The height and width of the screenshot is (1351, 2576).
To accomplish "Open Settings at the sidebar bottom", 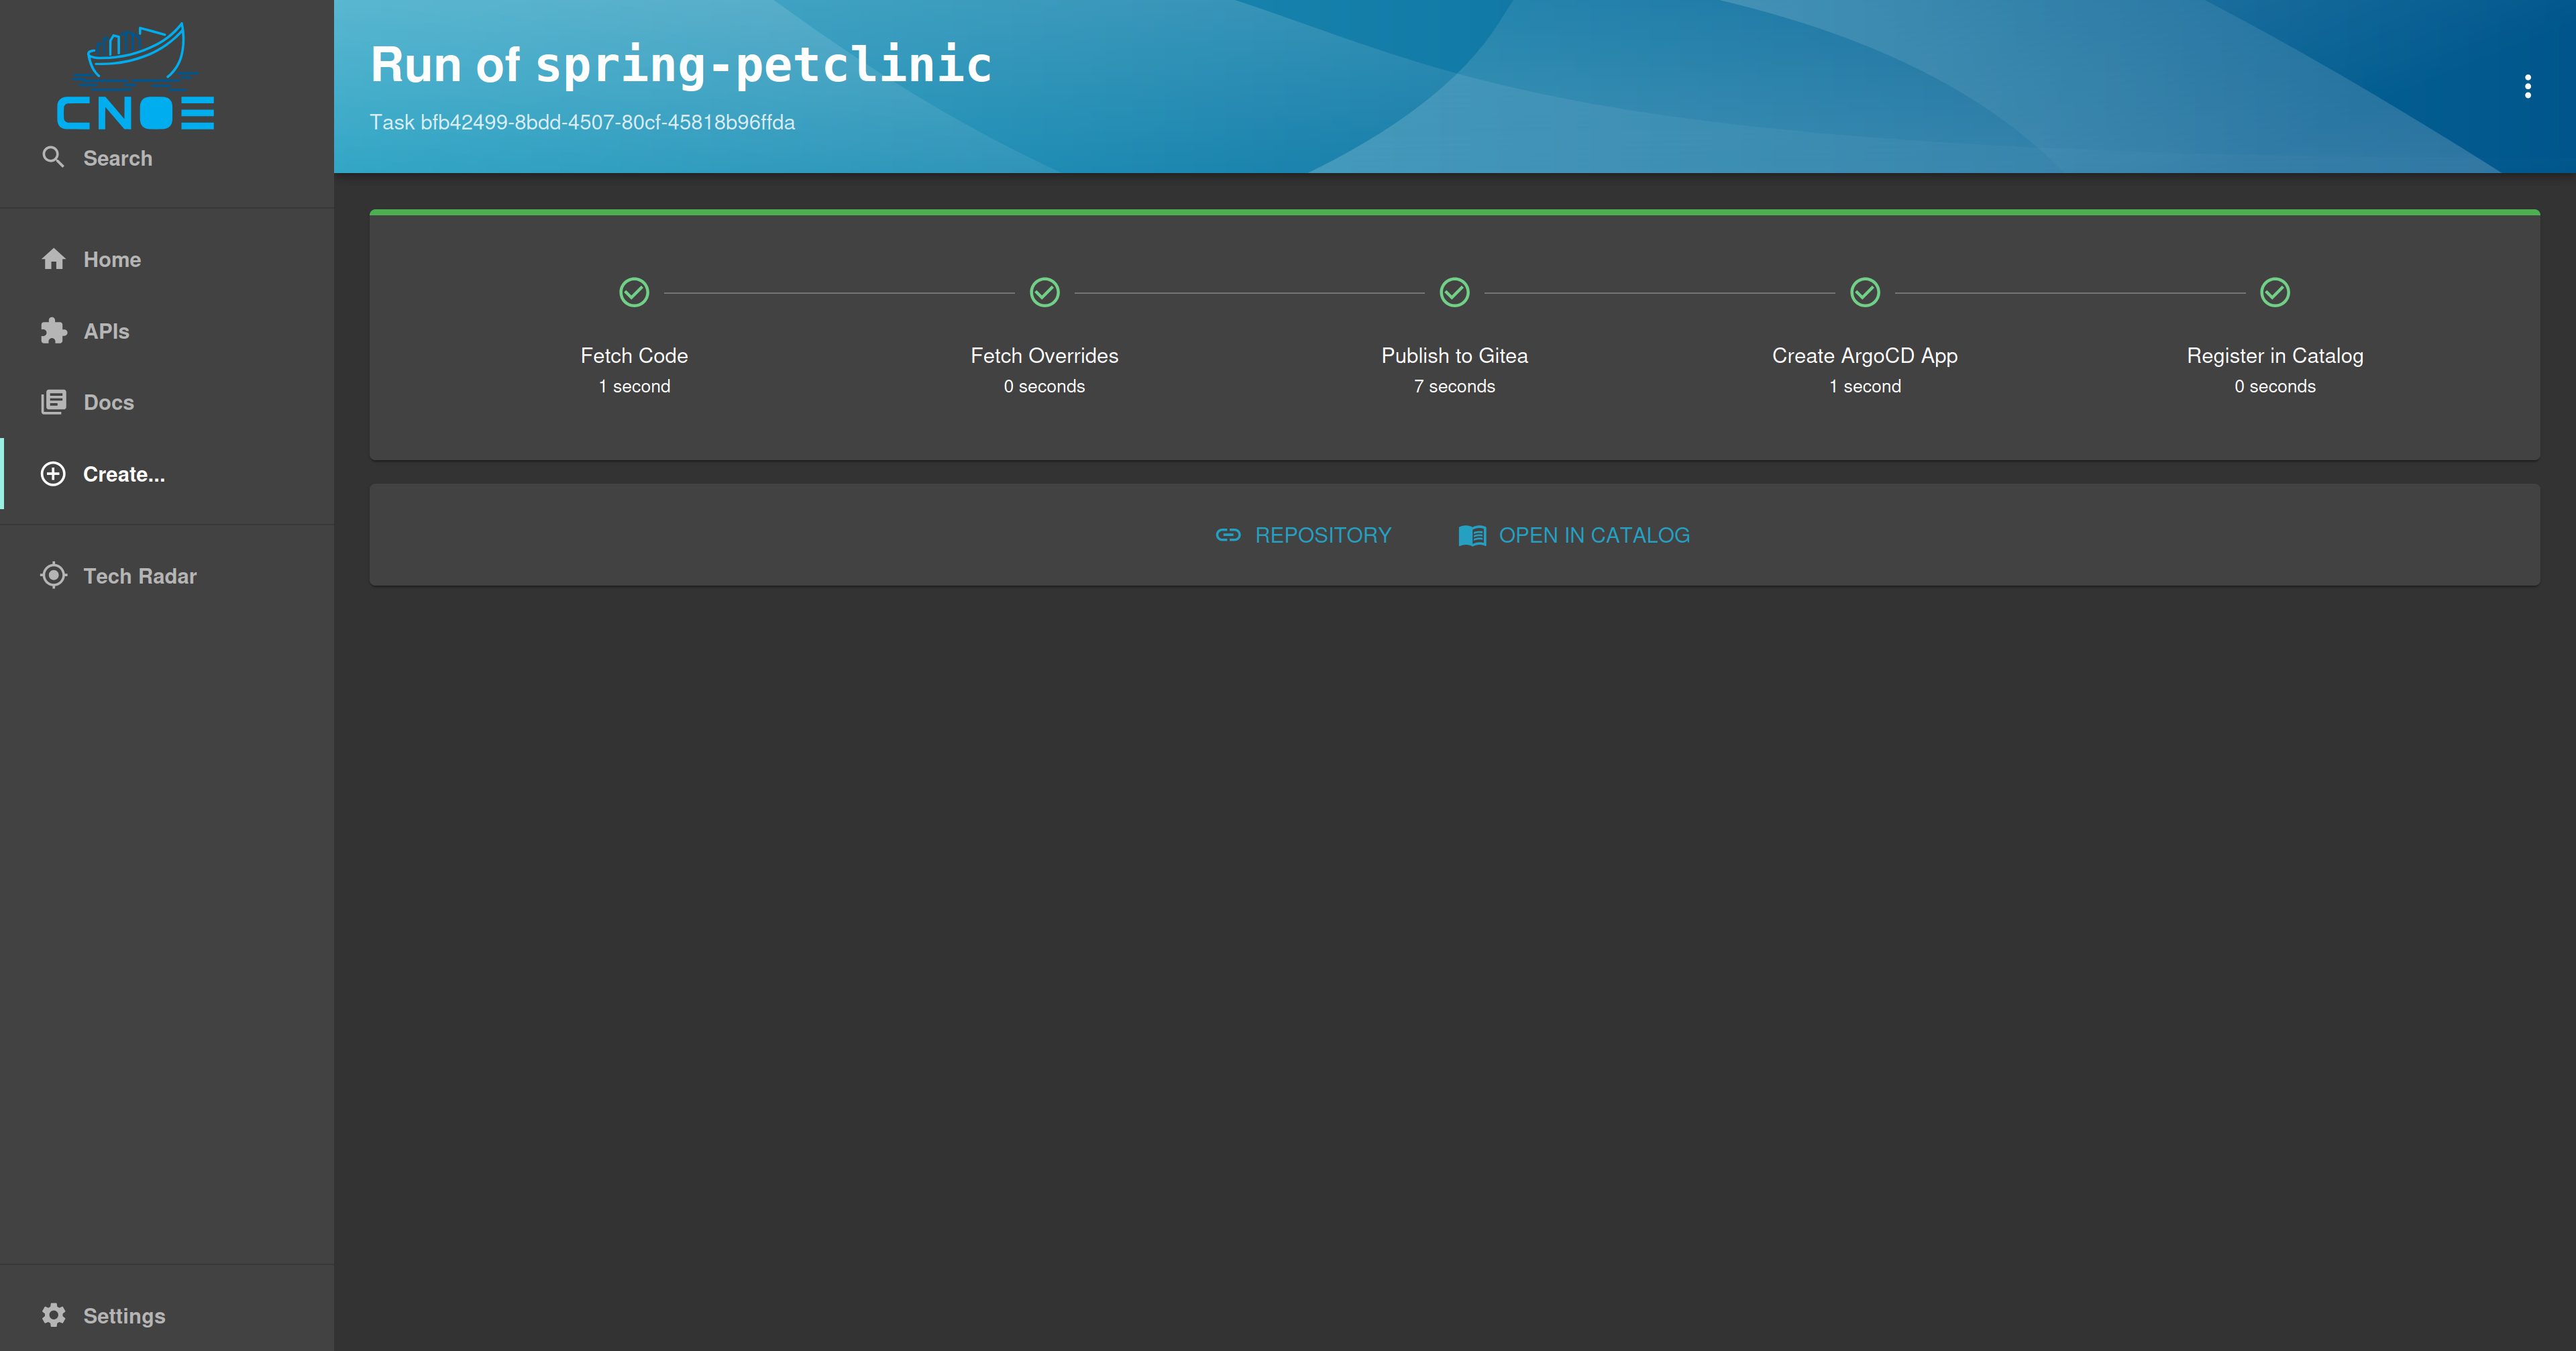I will pos(167,1315).
